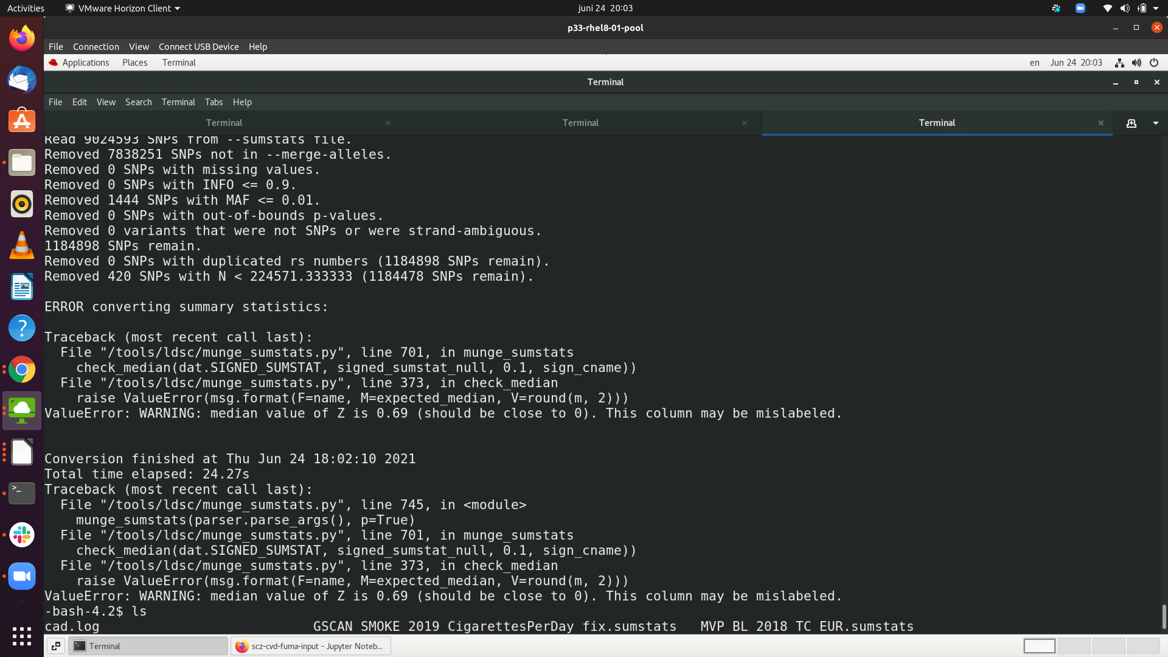Open Firefox from the dock
The height and width of the screenshot is (657, 1168).
[22, 38]
